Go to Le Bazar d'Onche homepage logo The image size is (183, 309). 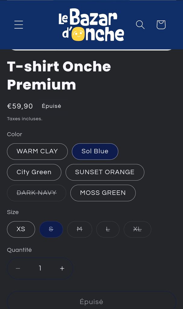click(91, 25)
